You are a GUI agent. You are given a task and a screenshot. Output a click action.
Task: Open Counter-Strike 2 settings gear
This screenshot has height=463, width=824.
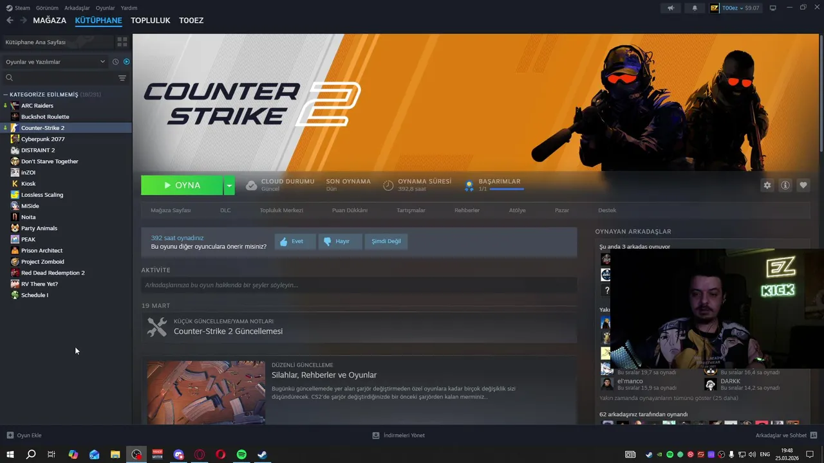click(767, 185)
